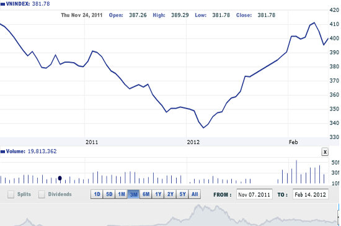Click the black dot marker on volume chart

[60, 178]
